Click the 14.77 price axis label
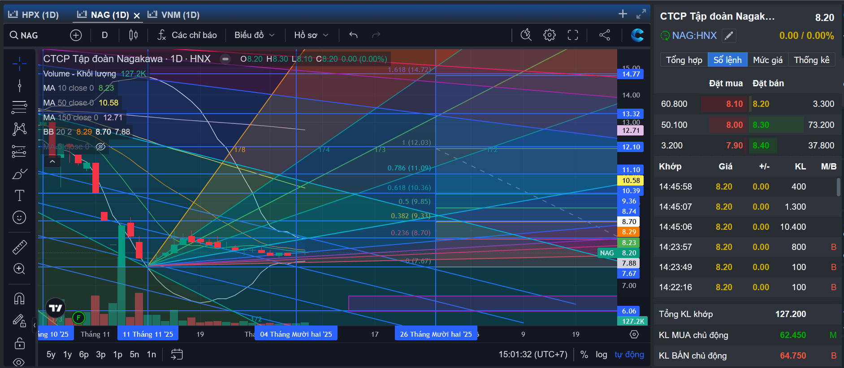Viewport: 844px width, 368px height. coord(631,74)
